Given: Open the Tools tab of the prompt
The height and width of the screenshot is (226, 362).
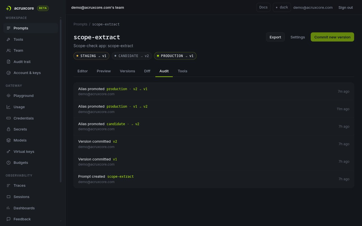Looking at the screenshot, I should pyautogui.click(x=182, y=71).
